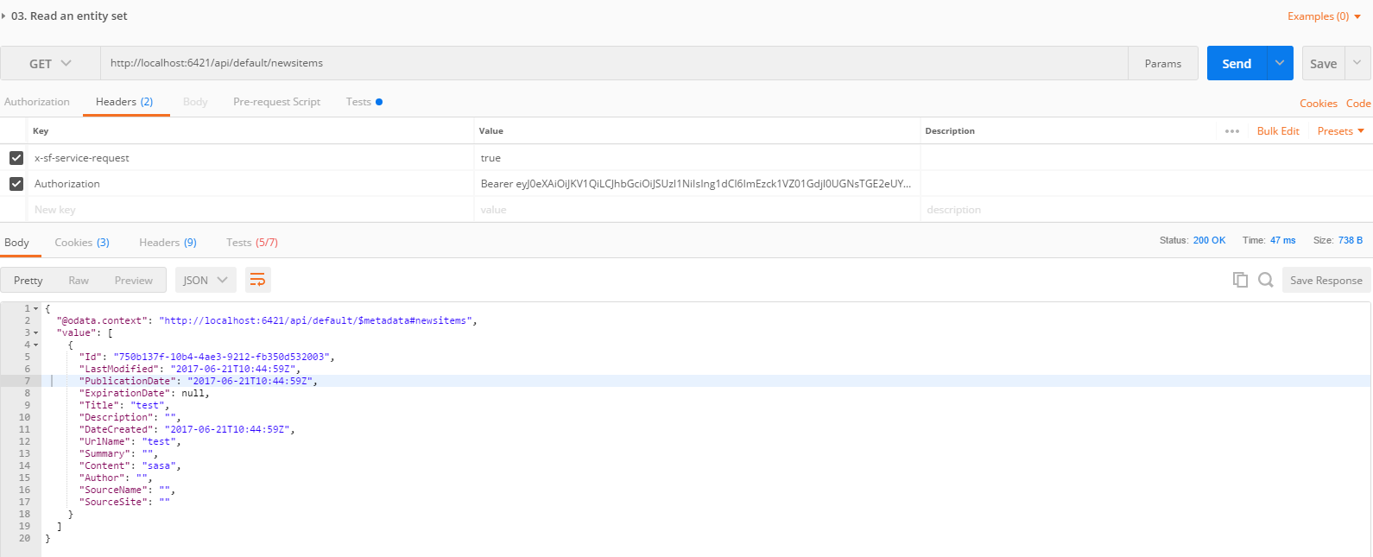
Task: Open the Cookies link
Action: 1319,104
